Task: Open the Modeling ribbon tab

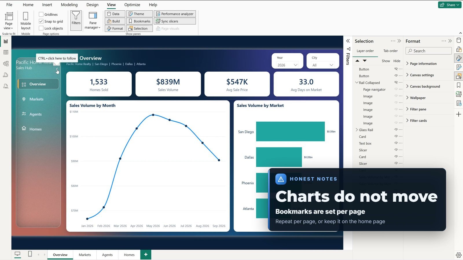Action: [69, 5]
